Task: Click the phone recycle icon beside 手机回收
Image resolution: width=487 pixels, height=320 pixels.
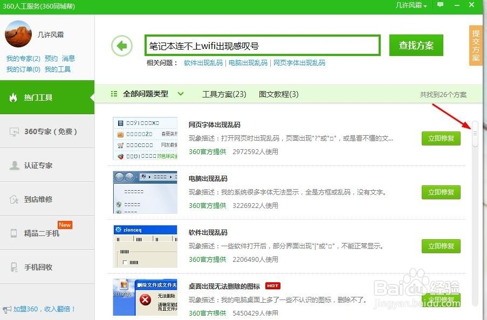Action: 14,267
